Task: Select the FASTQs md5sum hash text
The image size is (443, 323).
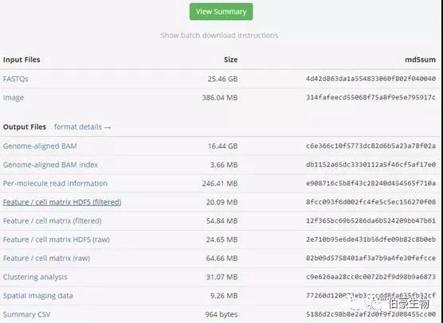Action: [x=370, y=79]
